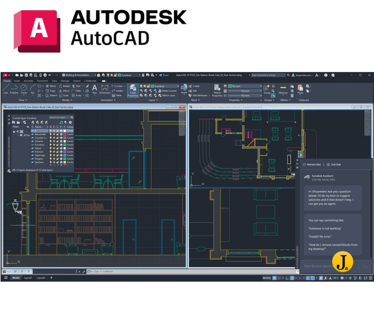The image size is (374, 313).
Task: Click the Sections layer yellow color swatch
Action: [64, 162]
